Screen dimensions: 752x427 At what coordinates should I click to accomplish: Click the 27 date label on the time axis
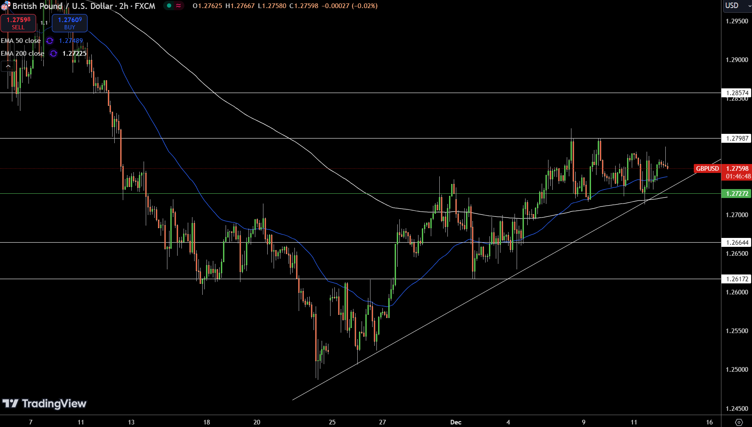[382, 422]
